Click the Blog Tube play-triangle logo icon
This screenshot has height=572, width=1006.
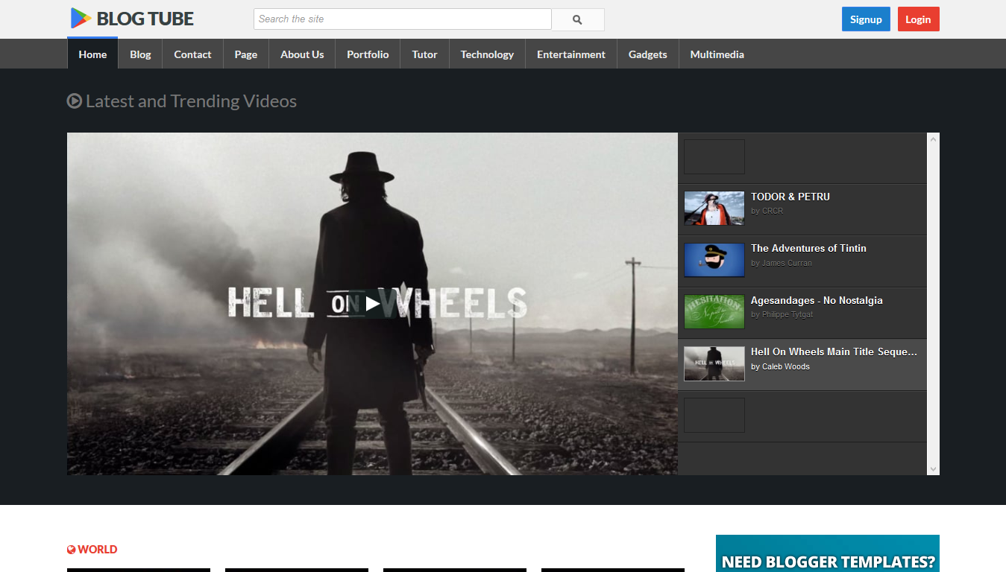click(81, 19)
